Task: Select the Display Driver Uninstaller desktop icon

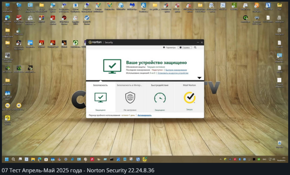Action: coord(7,57)
